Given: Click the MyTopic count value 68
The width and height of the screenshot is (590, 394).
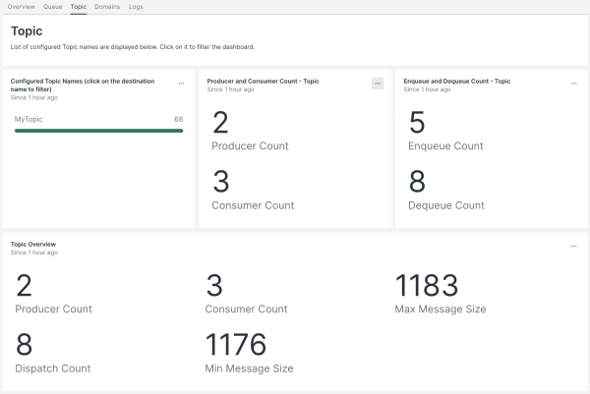Looking at the screenshot, I should pos(178,119).
